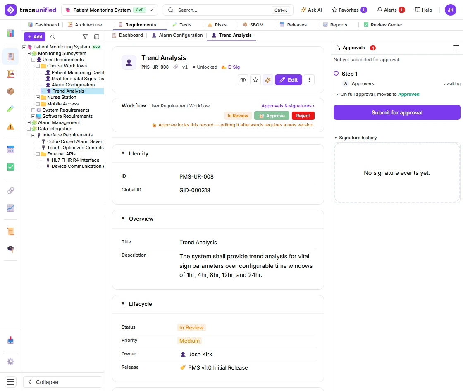Select the Step 1 radio circle

click(x=336, y=73)
